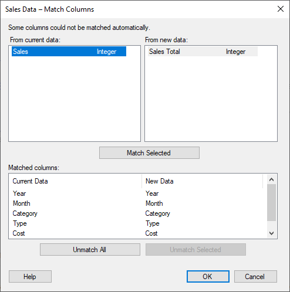Viewport: 290px width, 292px height.
Task: Click the matched columns scroll up arrow
Action: pyautogui.click(x=271, y=179)
